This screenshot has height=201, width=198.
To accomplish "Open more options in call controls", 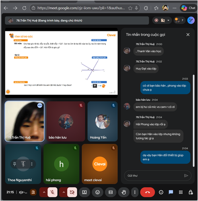I will coord(135,192).
